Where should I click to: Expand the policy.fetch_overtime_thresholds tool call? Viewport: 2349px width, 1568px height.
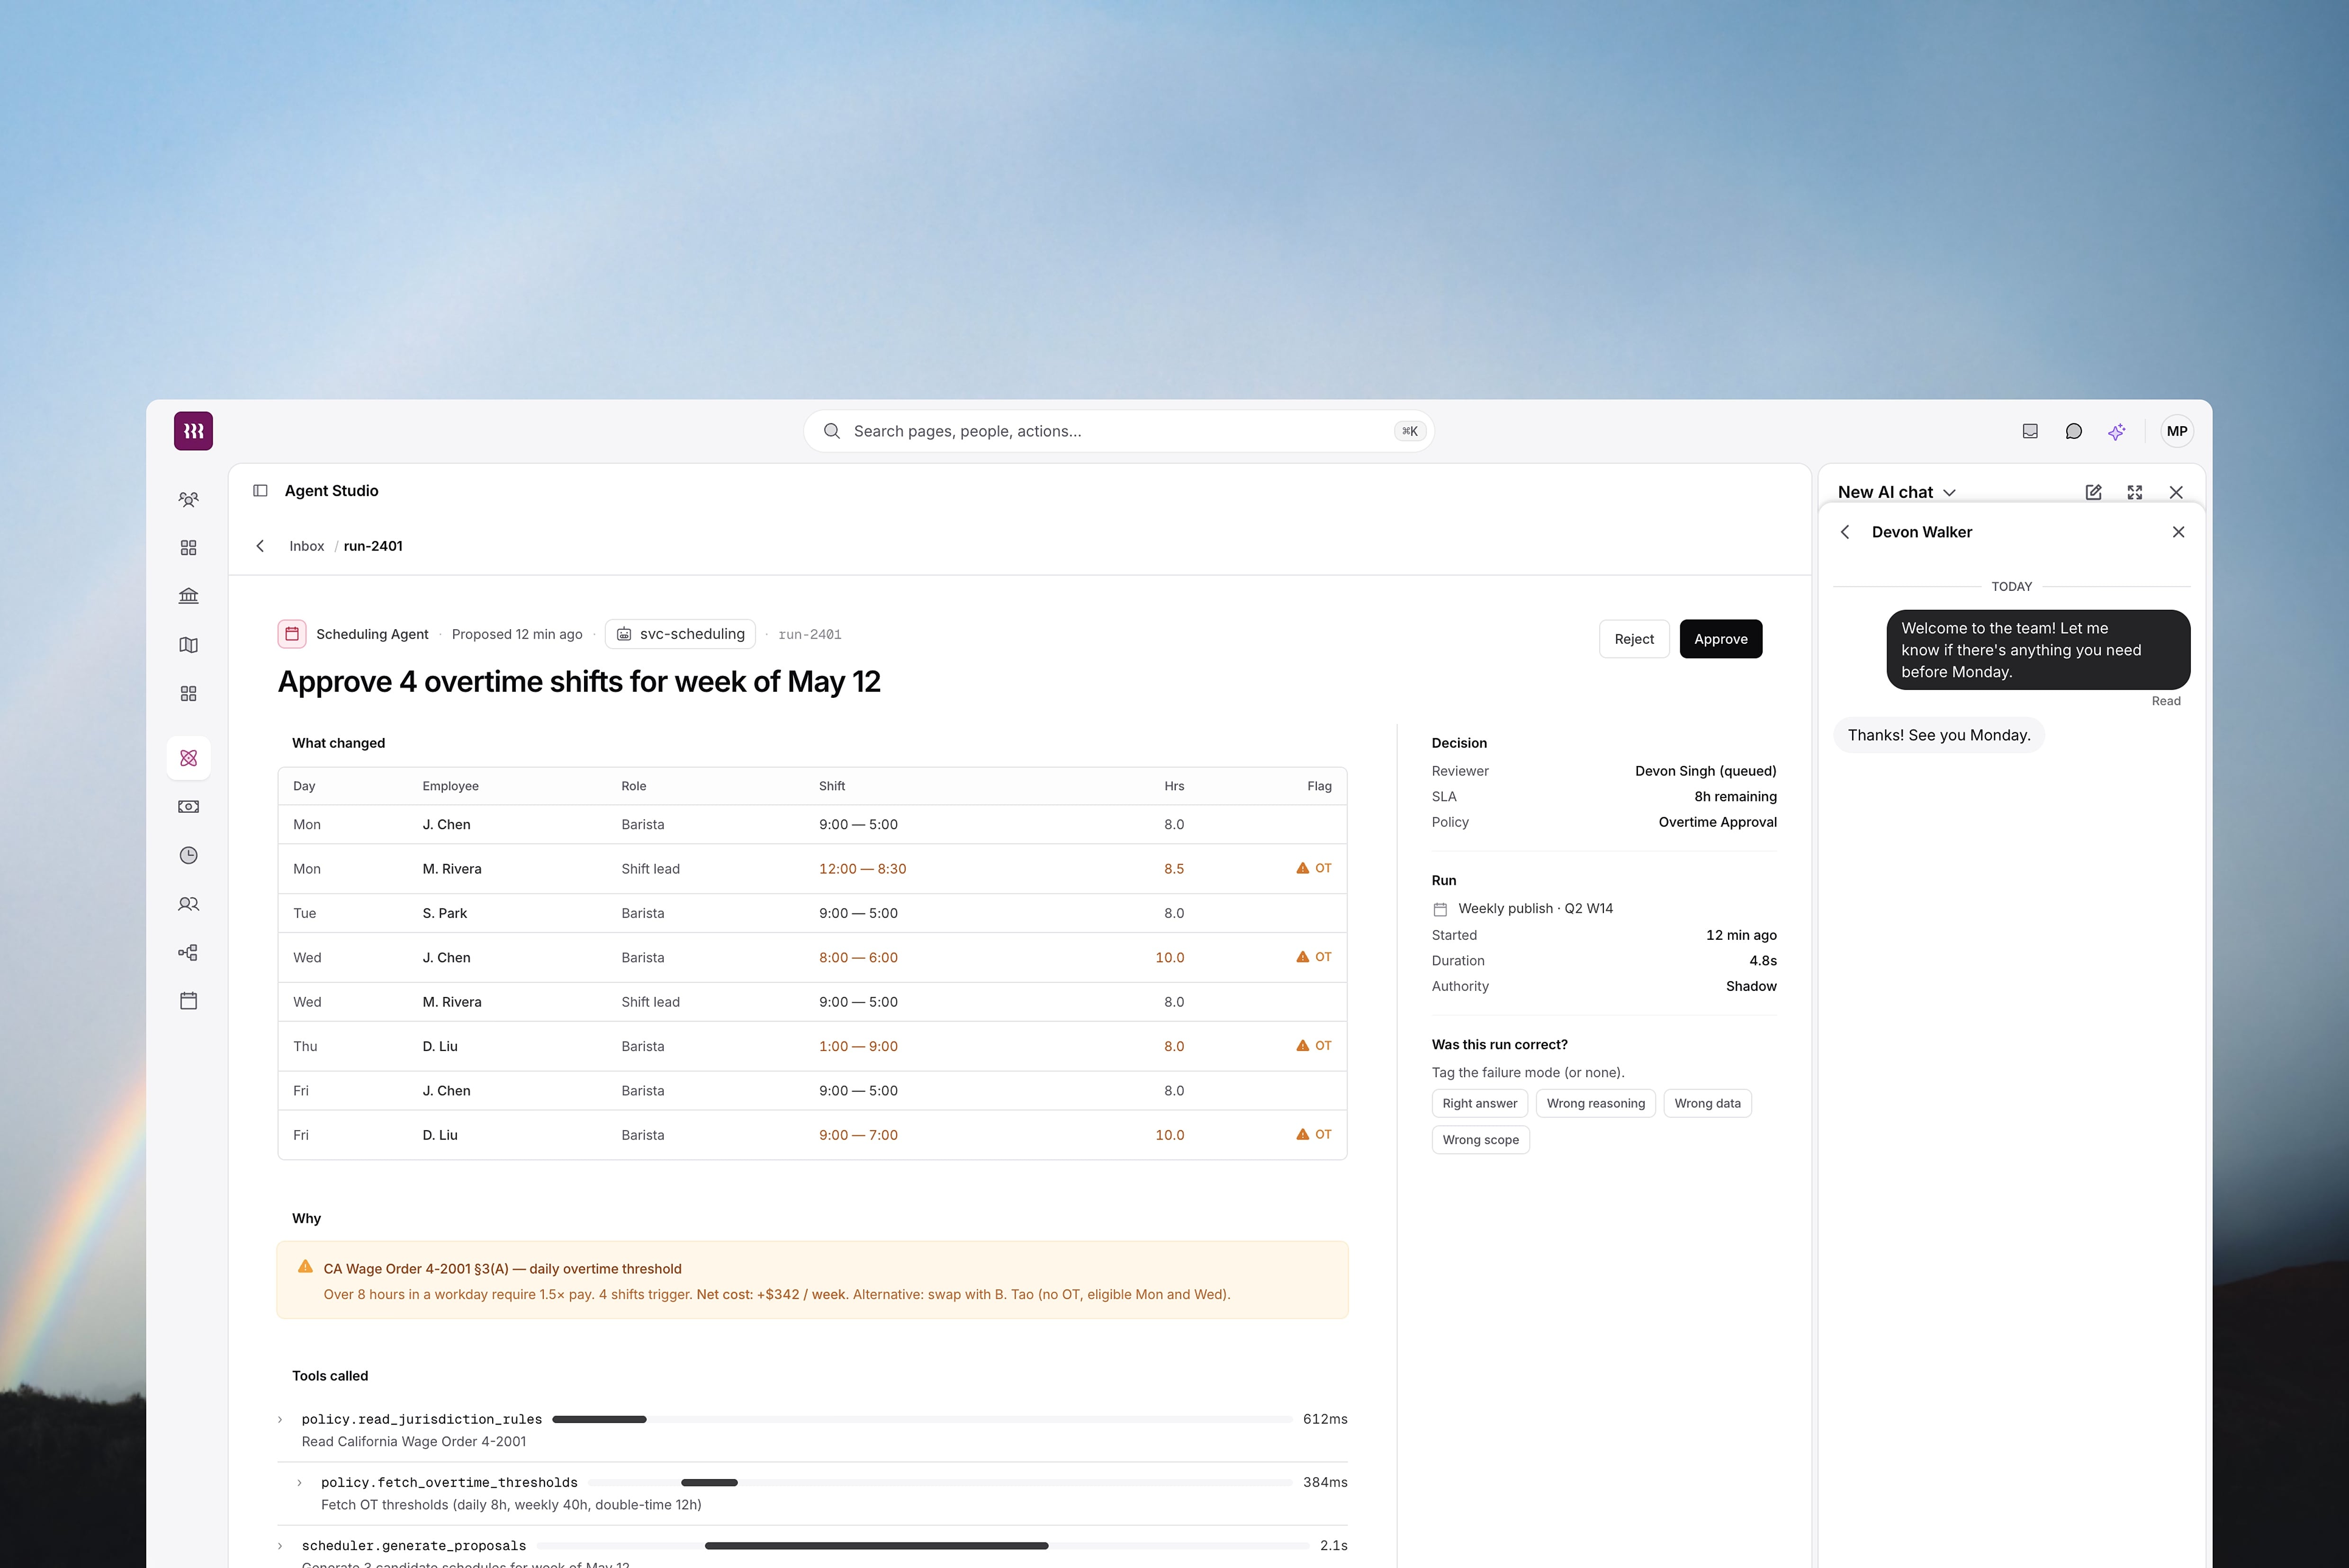(299, 1483)
